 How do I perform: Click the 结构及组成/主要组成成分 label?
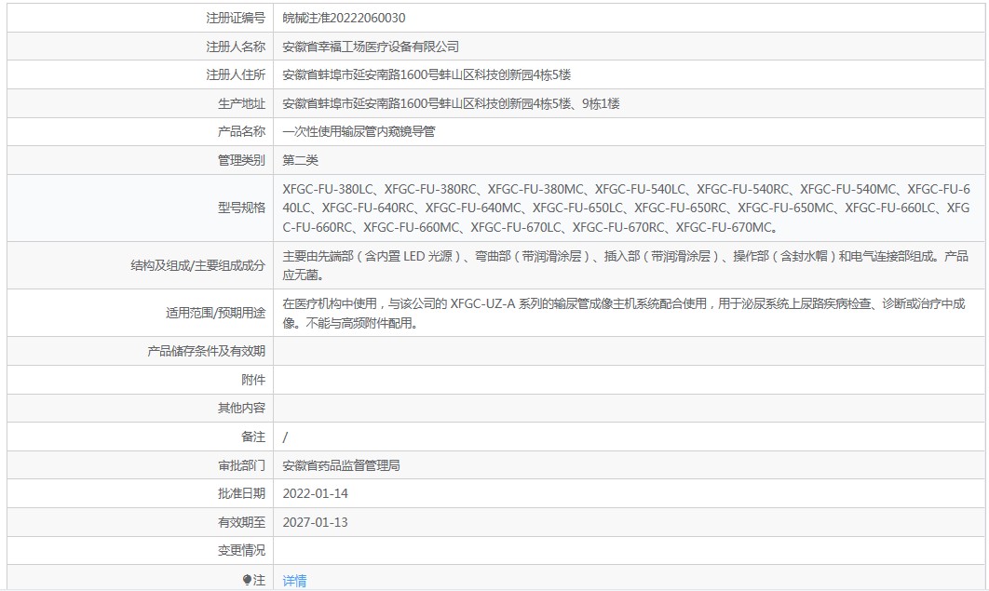click(197, 265)
